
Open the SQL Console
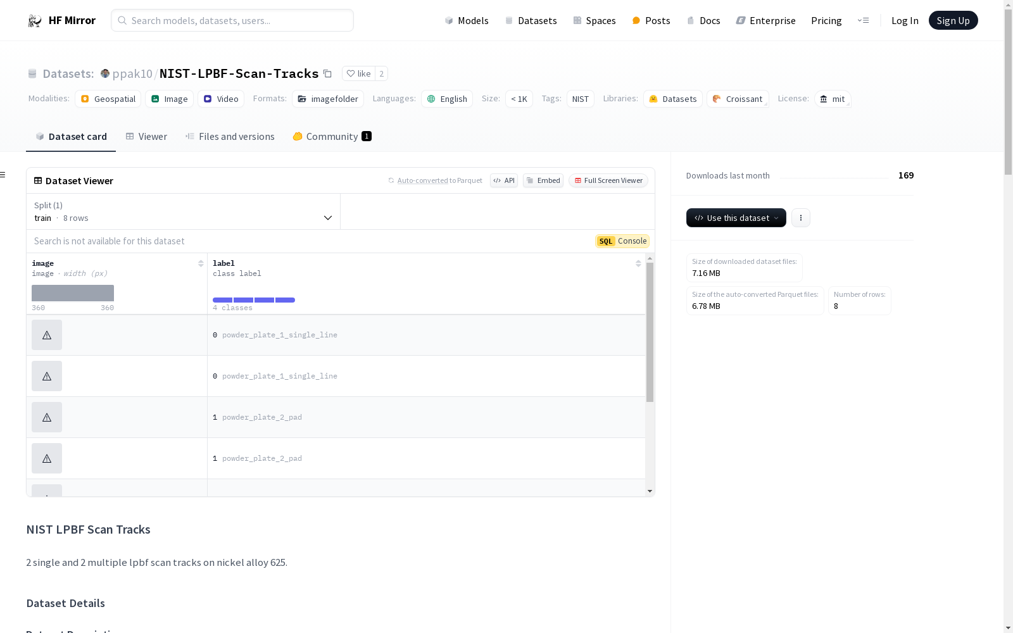coord(622,241)
